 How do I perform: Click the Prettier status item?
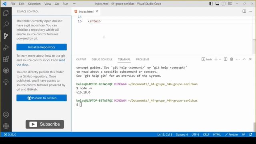[x=231, y=134]
